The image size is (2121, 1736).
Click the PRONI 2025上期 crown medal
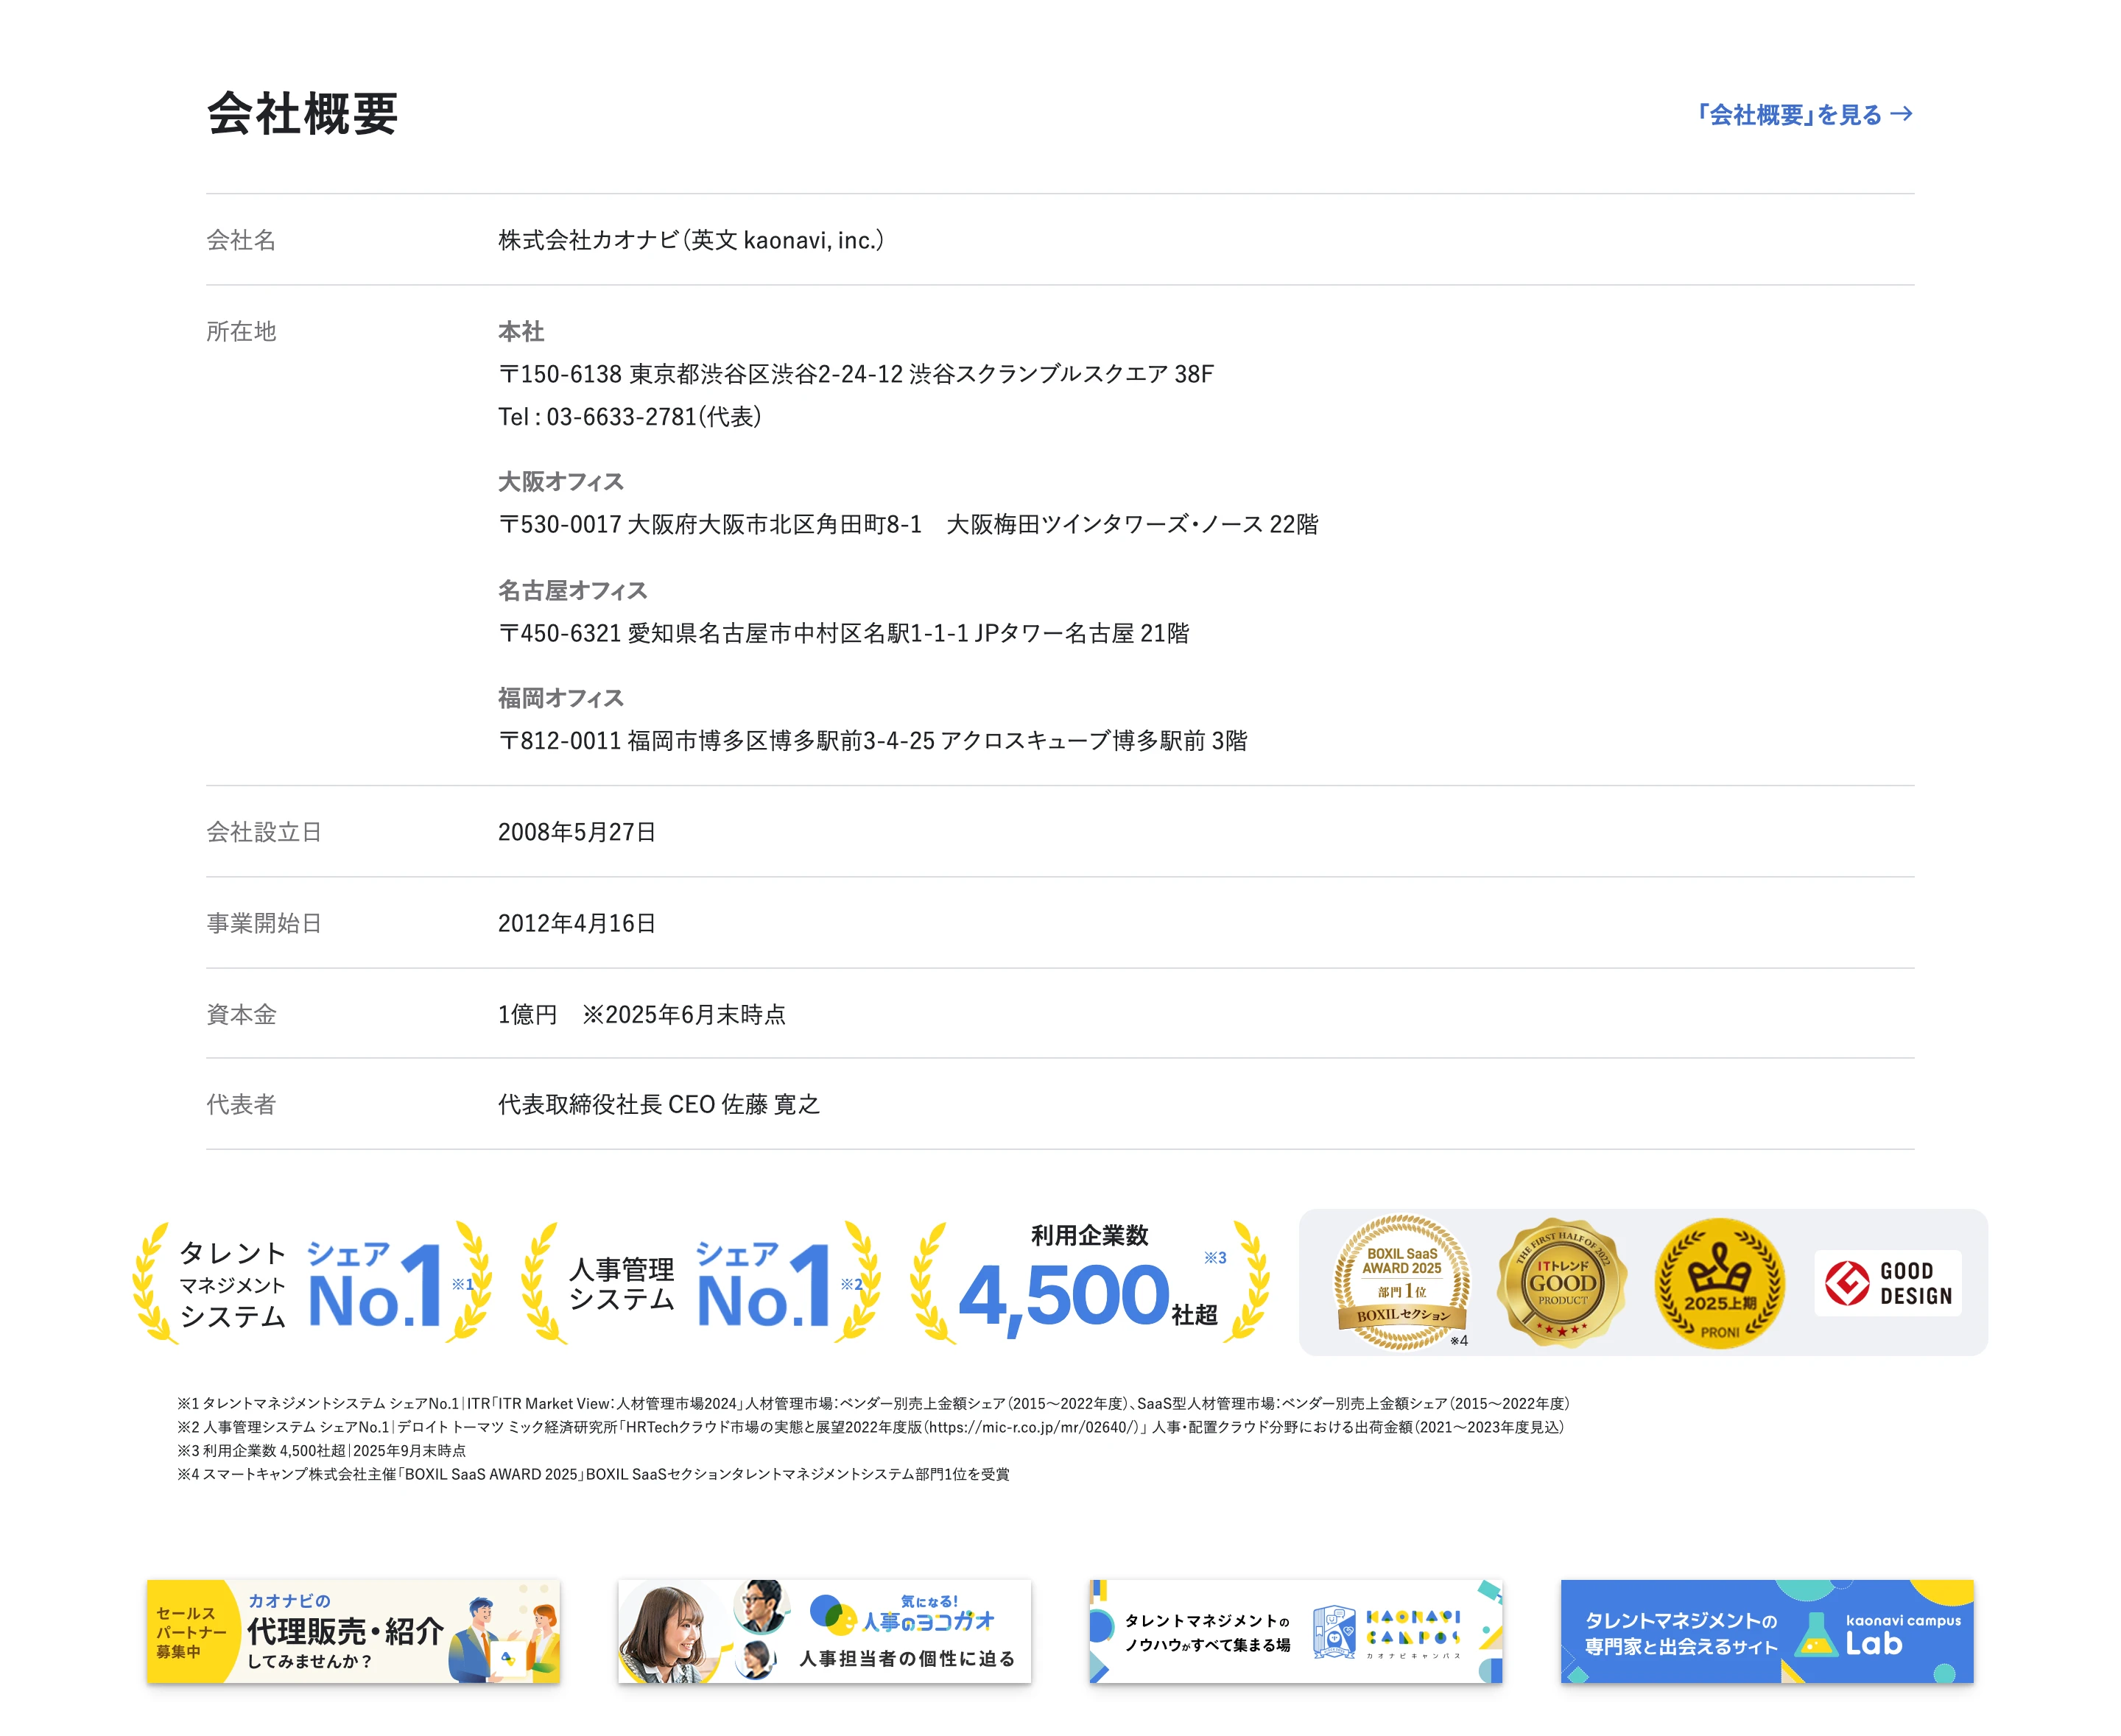1720,1283
